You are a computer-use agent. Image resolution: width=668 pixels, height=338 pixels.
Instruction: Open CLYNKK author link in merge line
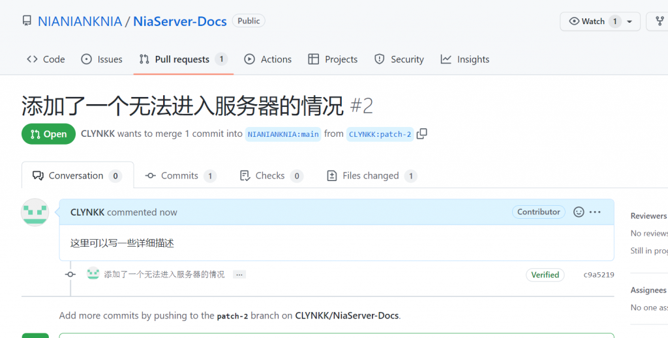tap(98, 134)
